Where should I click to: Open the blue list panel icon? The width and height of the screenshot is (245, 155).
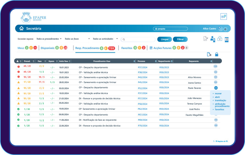pos(227,39)
